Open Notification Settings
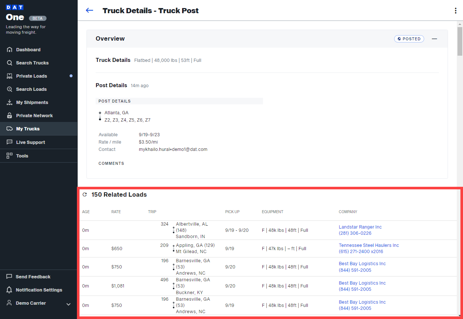The height and width of the screenshot is (319, 463). click(x=38, y=290)
